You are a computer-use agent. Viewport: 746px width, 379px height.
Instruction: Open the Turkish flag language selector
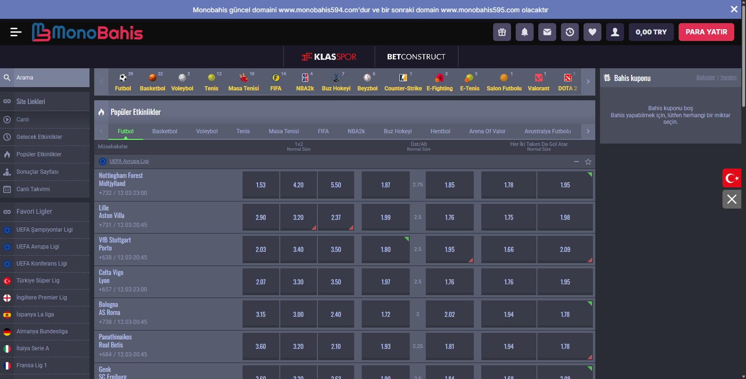732,178
